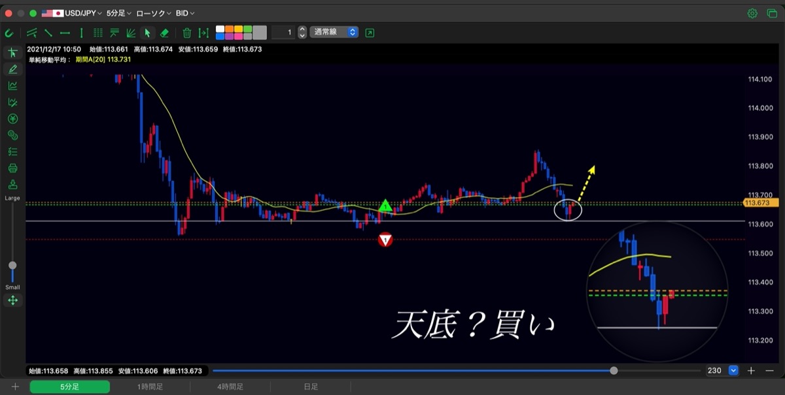The width and height of the screenshot is (785, 395).
Task: Click the plus zoom in button
Action: [x=751, y=370]
